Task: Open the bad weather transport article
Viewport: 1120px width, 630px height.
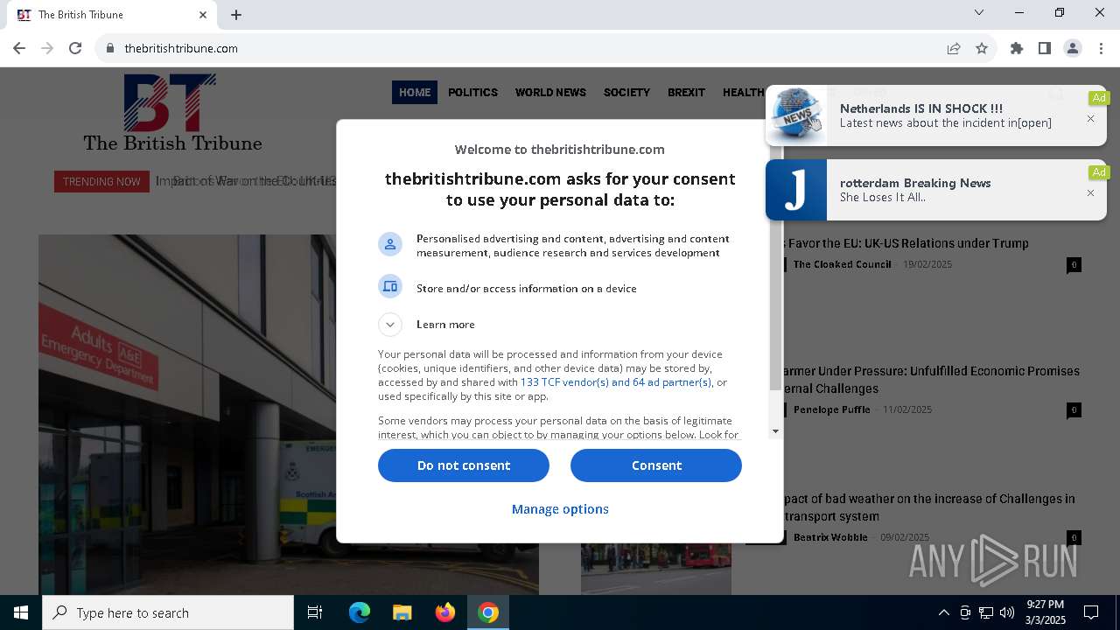Action: coord(929,507)
